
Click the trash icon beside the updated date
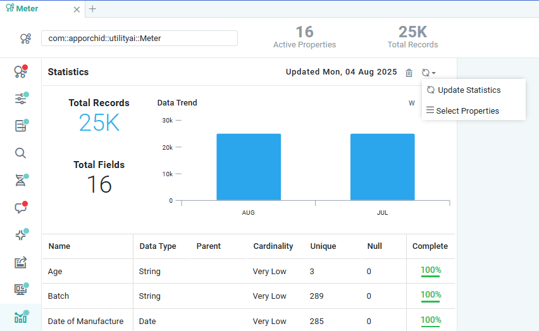(x=409, y=73)
